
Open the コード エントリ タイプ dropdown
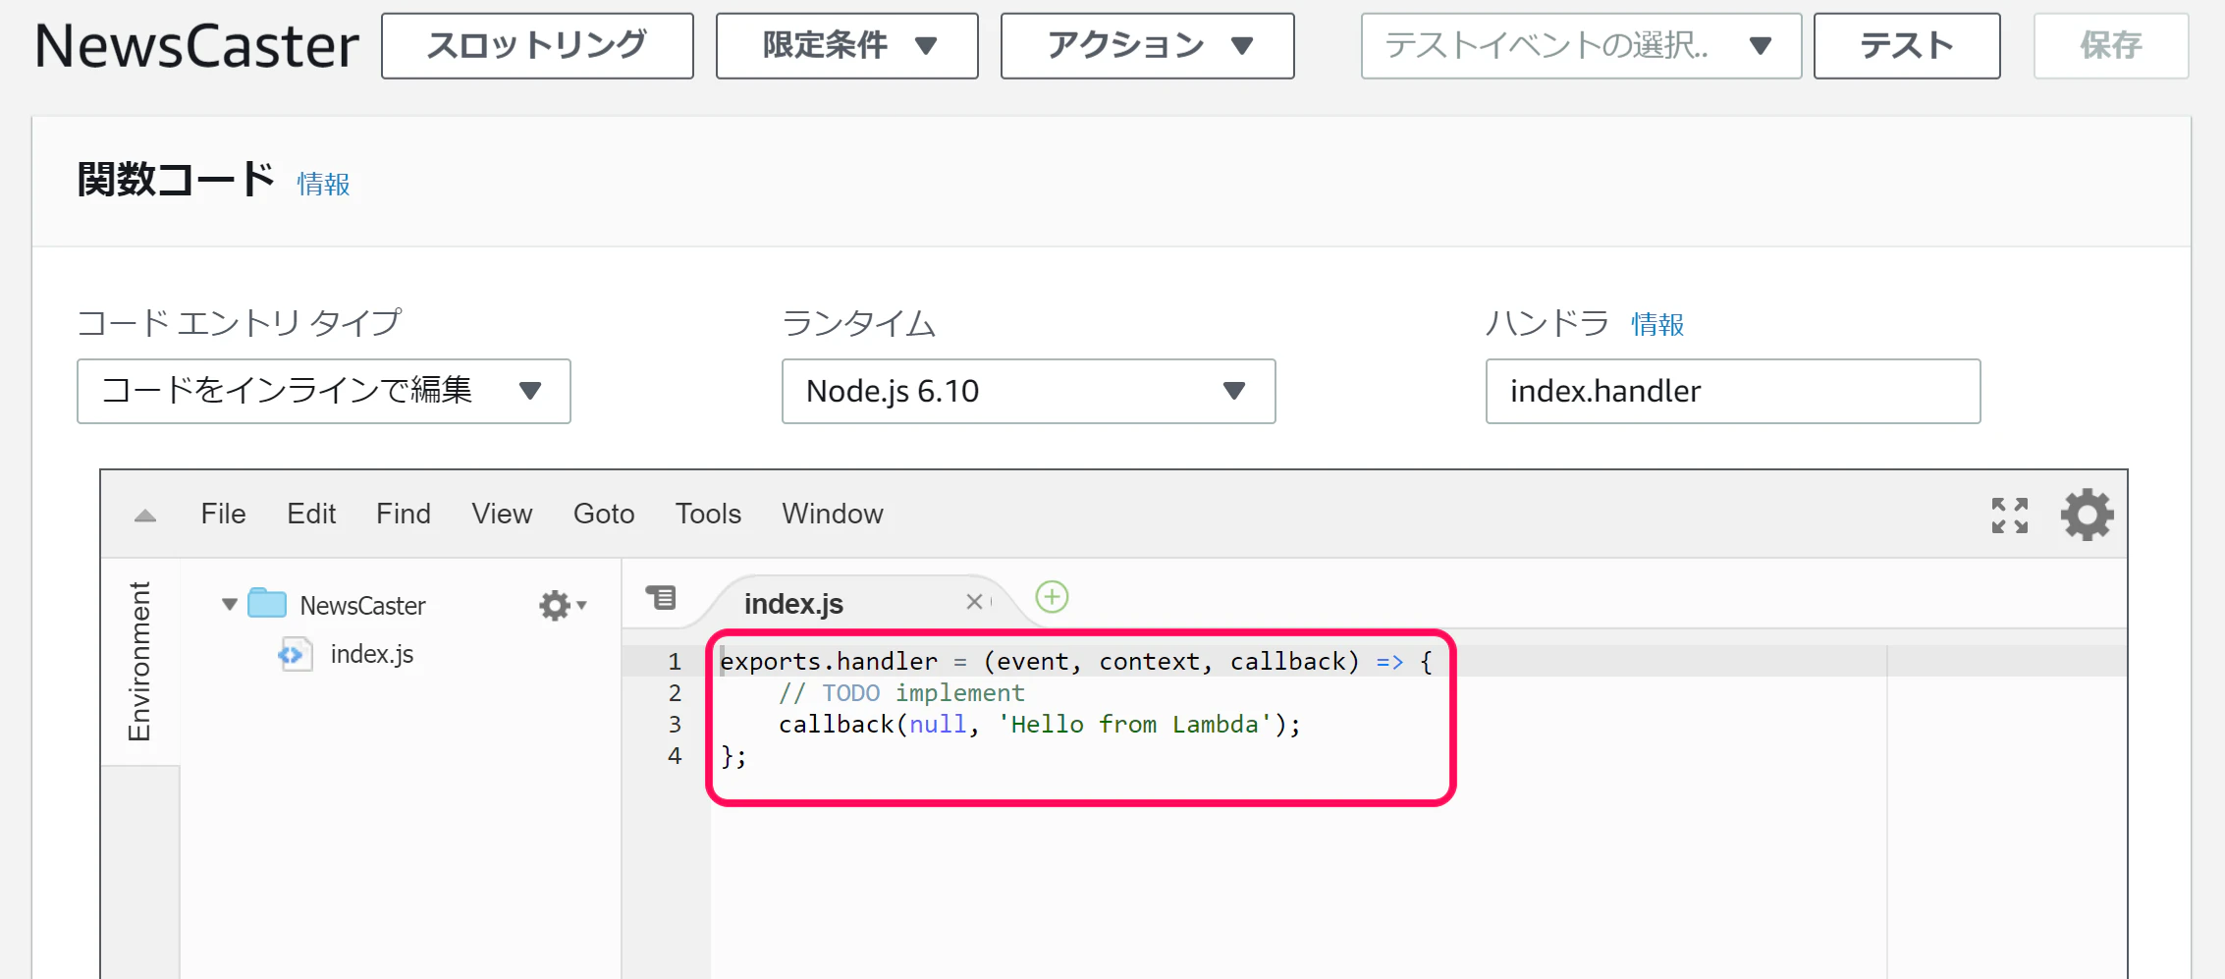click(324, 391)
